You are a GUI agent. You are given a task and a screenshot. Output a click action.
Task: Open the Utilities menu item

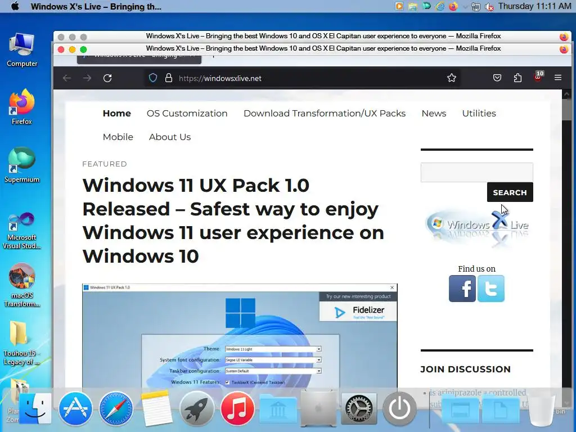[x=479, y=113]
